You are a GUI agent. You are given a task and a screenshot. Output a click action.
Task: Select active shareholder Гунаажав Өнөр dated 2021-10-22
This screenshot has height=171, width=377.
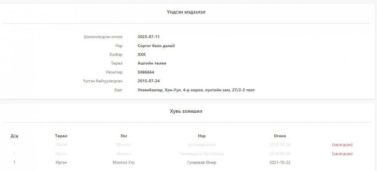(202, 163)
